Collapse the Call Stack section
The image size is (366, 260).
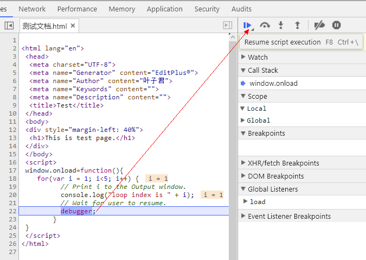[x=262, y=70]
